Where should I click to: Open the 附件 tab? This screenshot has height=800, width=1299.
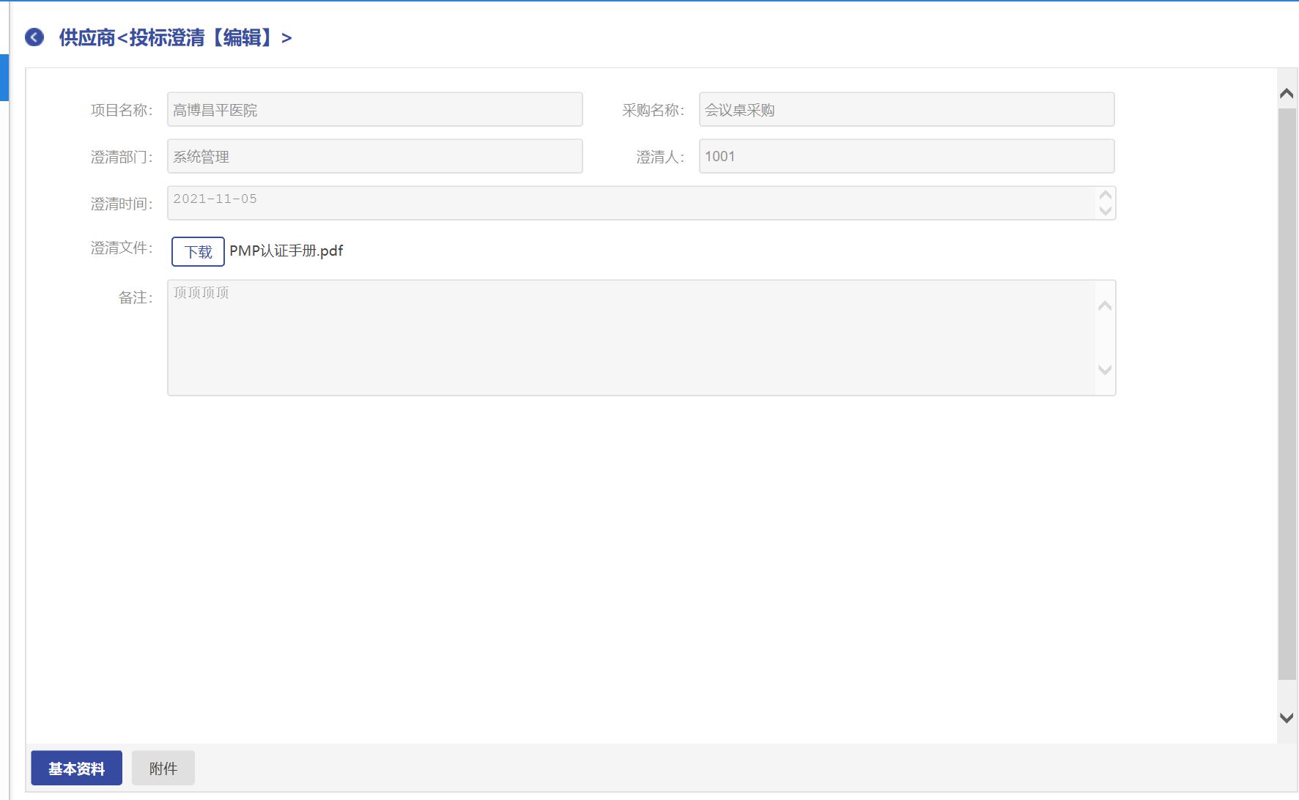(163, 768)
